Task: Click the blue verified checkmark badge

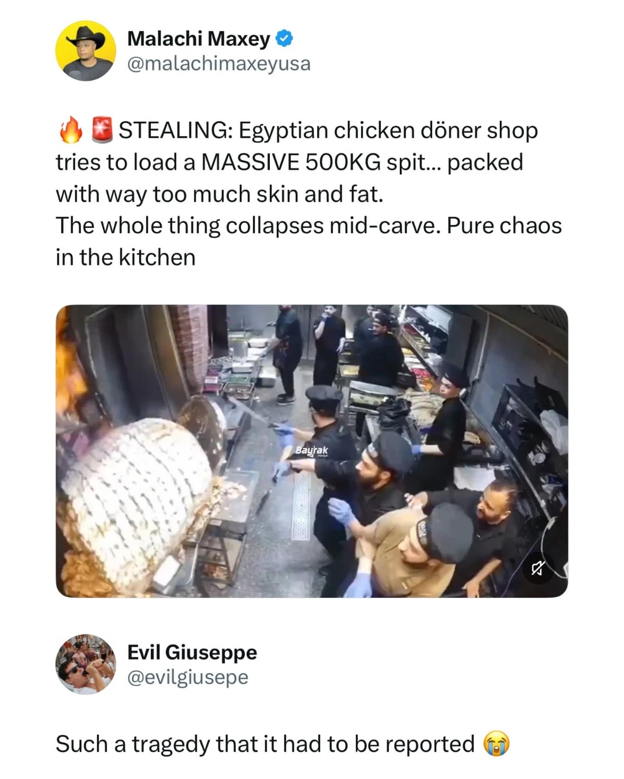Action: click(x=284, y=39)
